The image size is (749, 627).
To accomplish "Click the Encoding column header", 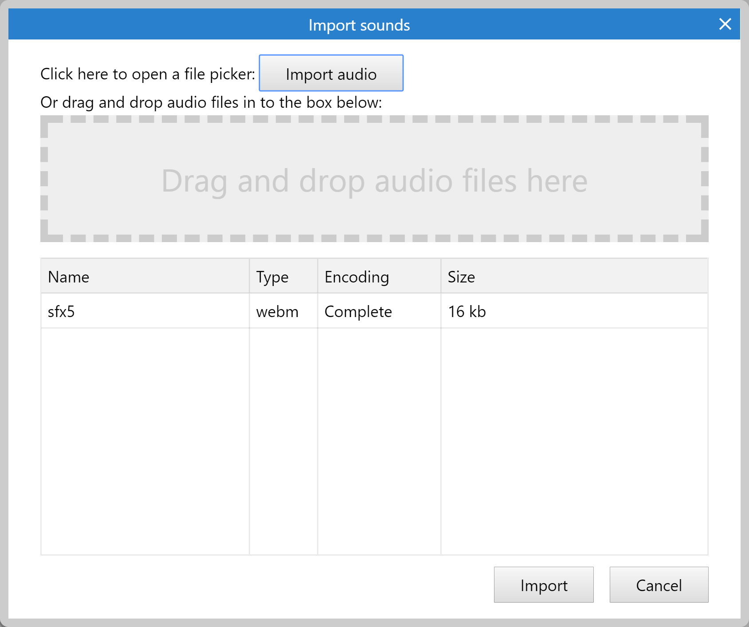I will click(x=357, y=276).
